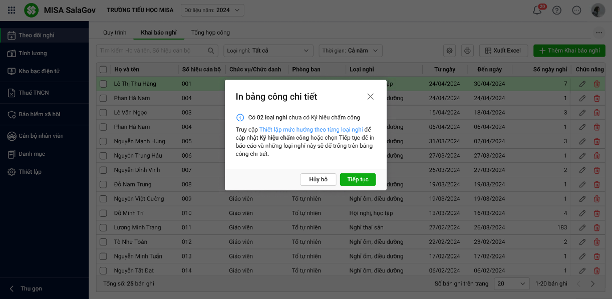612x299 pixels.
Task: Close the In bảng công chi tiết dialog
Action: click(x=371, y=97)
